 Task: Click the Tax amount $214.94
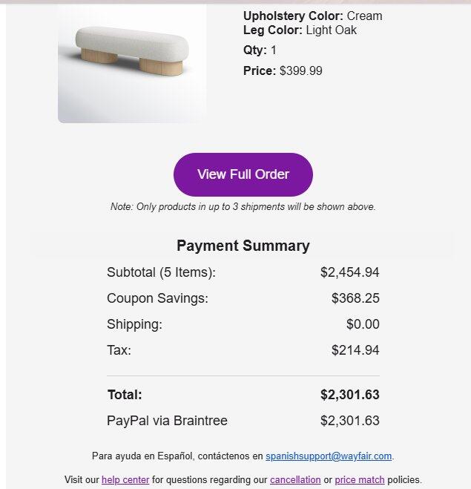(x=355, y=350)
